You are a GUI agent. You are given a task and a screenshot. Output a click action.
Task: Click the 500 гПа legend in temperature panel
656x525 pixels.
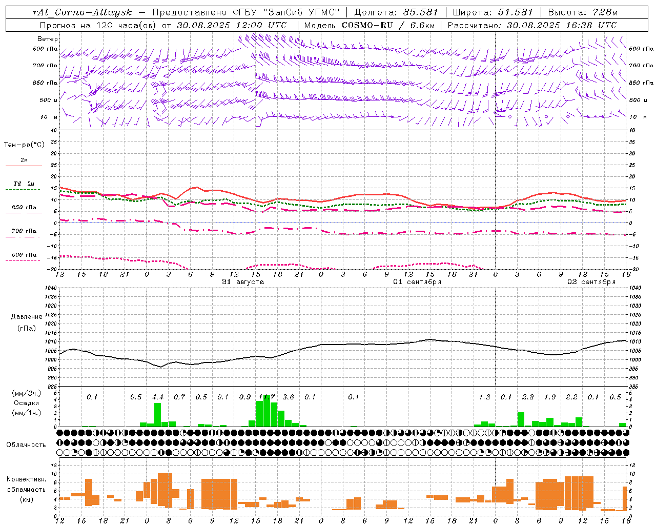pyautogui.click(x=24, y=255)
